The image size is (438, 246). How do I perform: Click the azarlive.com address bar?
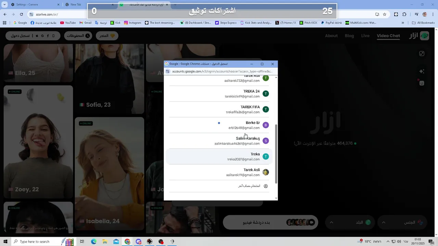tap(198, 14)
